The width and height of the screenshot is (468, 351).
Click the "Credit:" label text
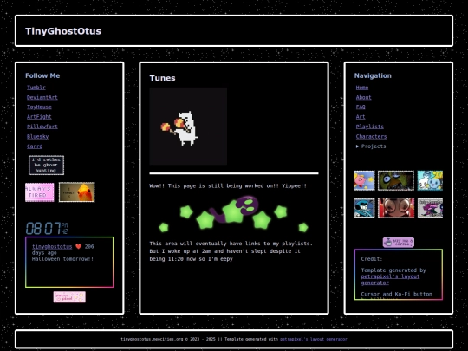(371, 259)
